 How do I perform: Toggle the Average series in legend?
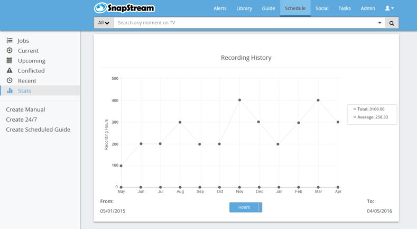pyautogui.click(x=372, y=117)
